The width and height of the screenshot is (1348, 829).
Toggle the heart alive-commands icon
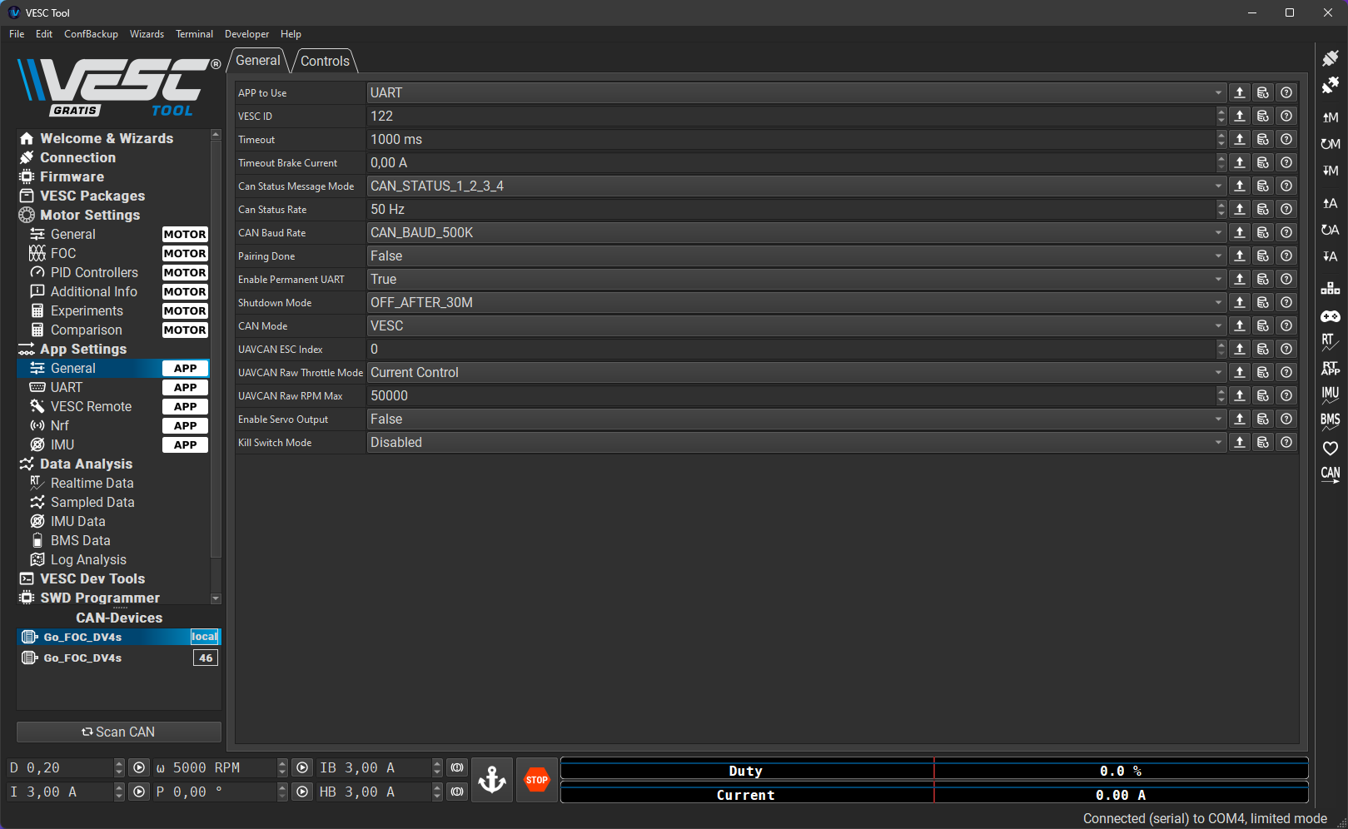point(1330,449)
